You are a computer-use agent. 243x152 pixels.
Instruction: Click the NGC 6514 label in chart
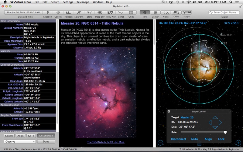click(226, 35)
